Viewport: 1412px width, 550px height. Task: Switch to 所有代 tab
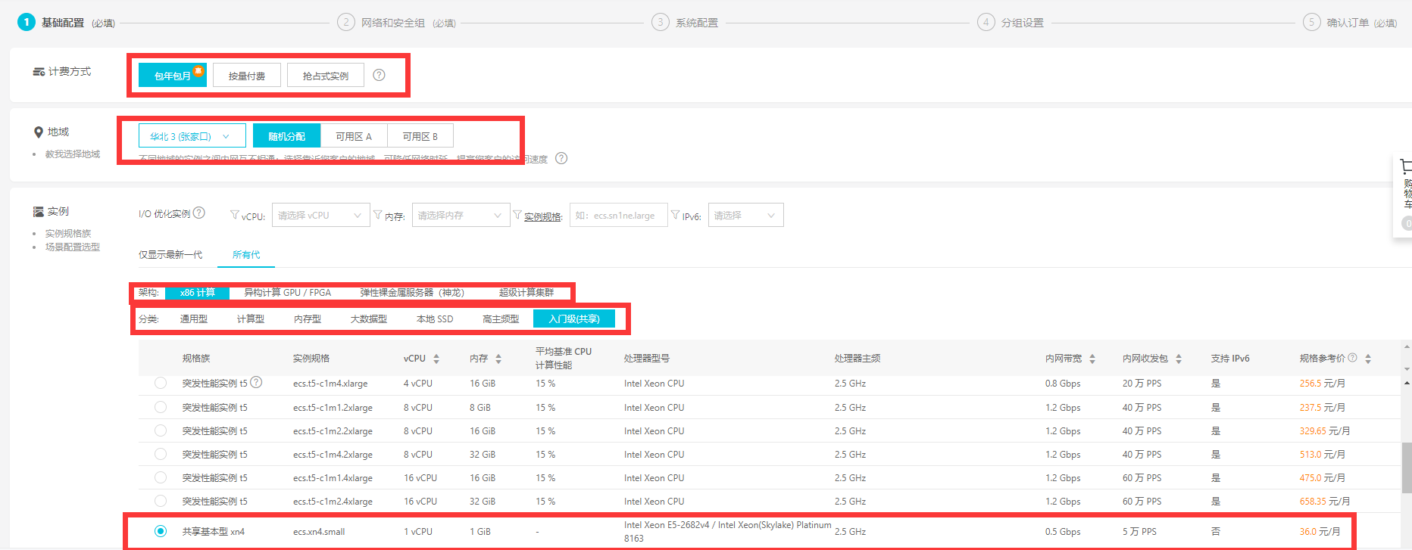coord(246,254)
